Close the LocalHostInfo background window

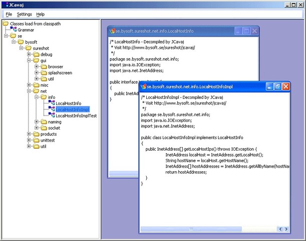(x=254, y=31)
